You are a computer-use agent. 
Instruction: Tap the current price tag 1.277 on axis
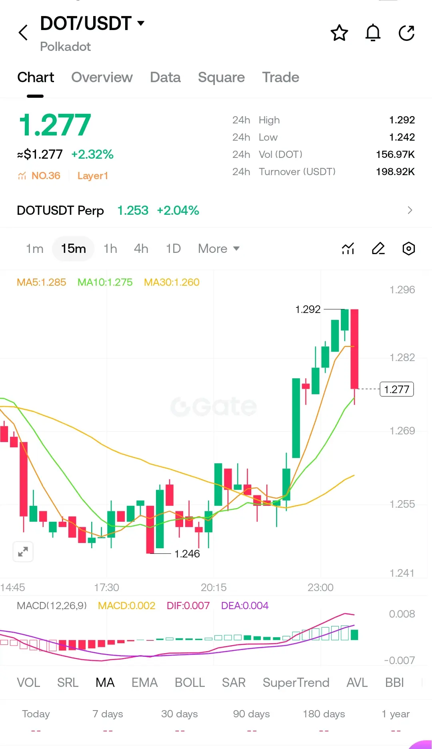tap(396, 389)
